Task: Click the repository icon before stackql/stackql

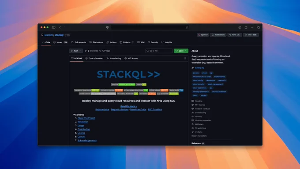Action: point(42,35)
